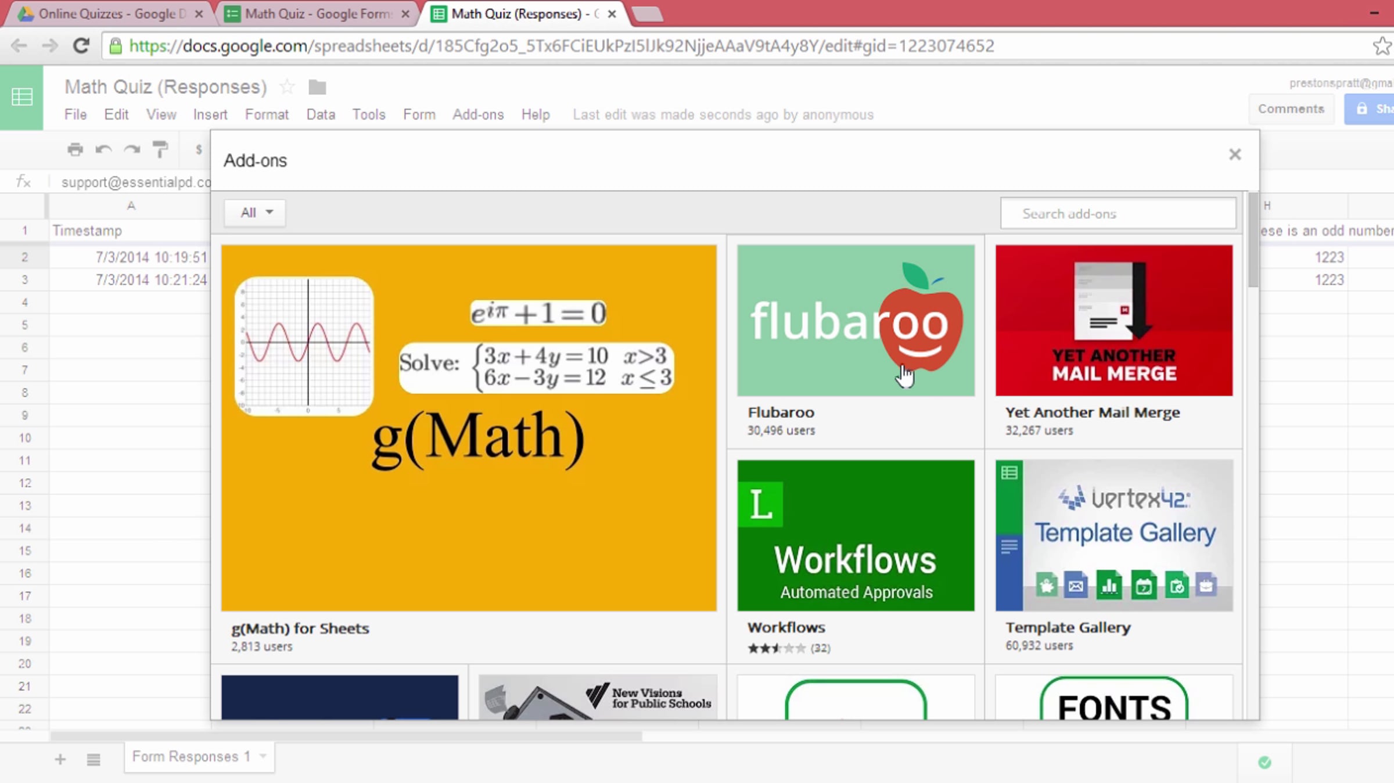
Task: Click the print icon in toolbar
Action: click(x=75, y=149)
